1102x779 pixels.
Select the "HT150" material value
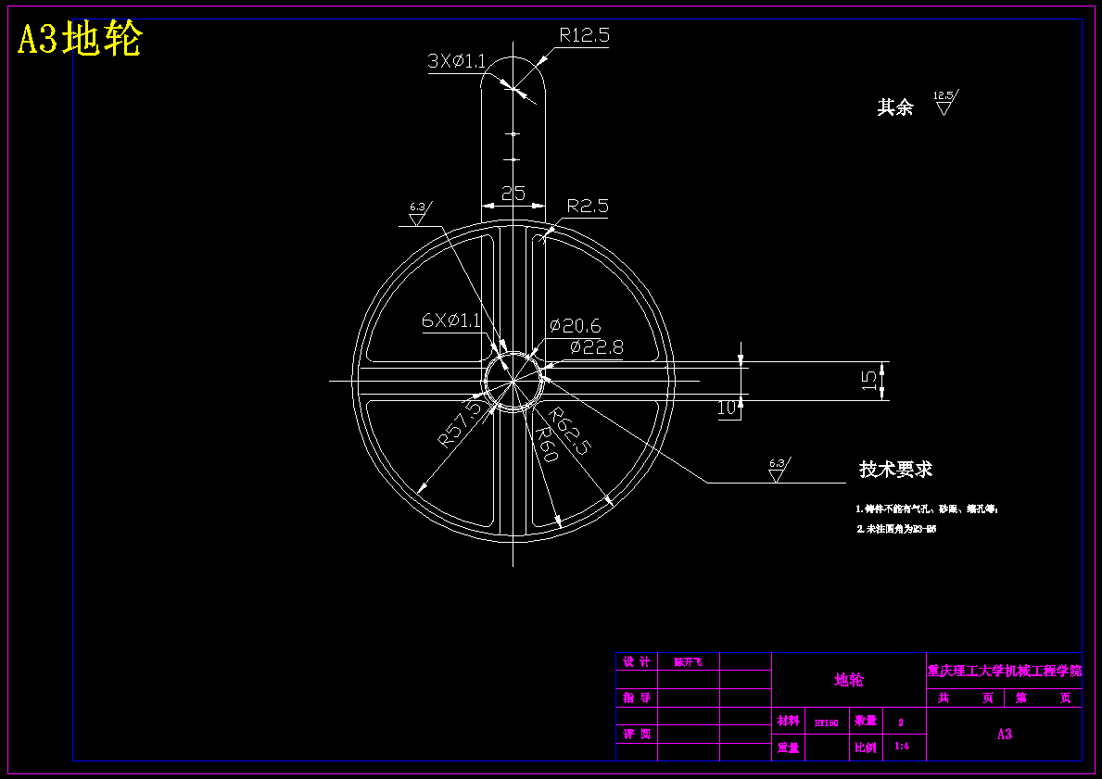click(x=826, y=722)
